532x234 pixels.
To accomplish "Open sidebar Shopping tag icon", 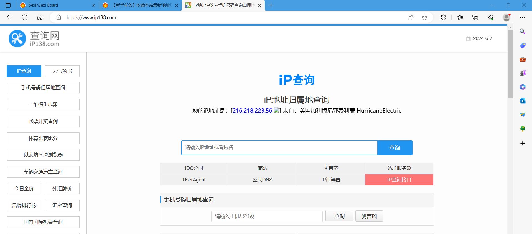I will click(523, 45).
